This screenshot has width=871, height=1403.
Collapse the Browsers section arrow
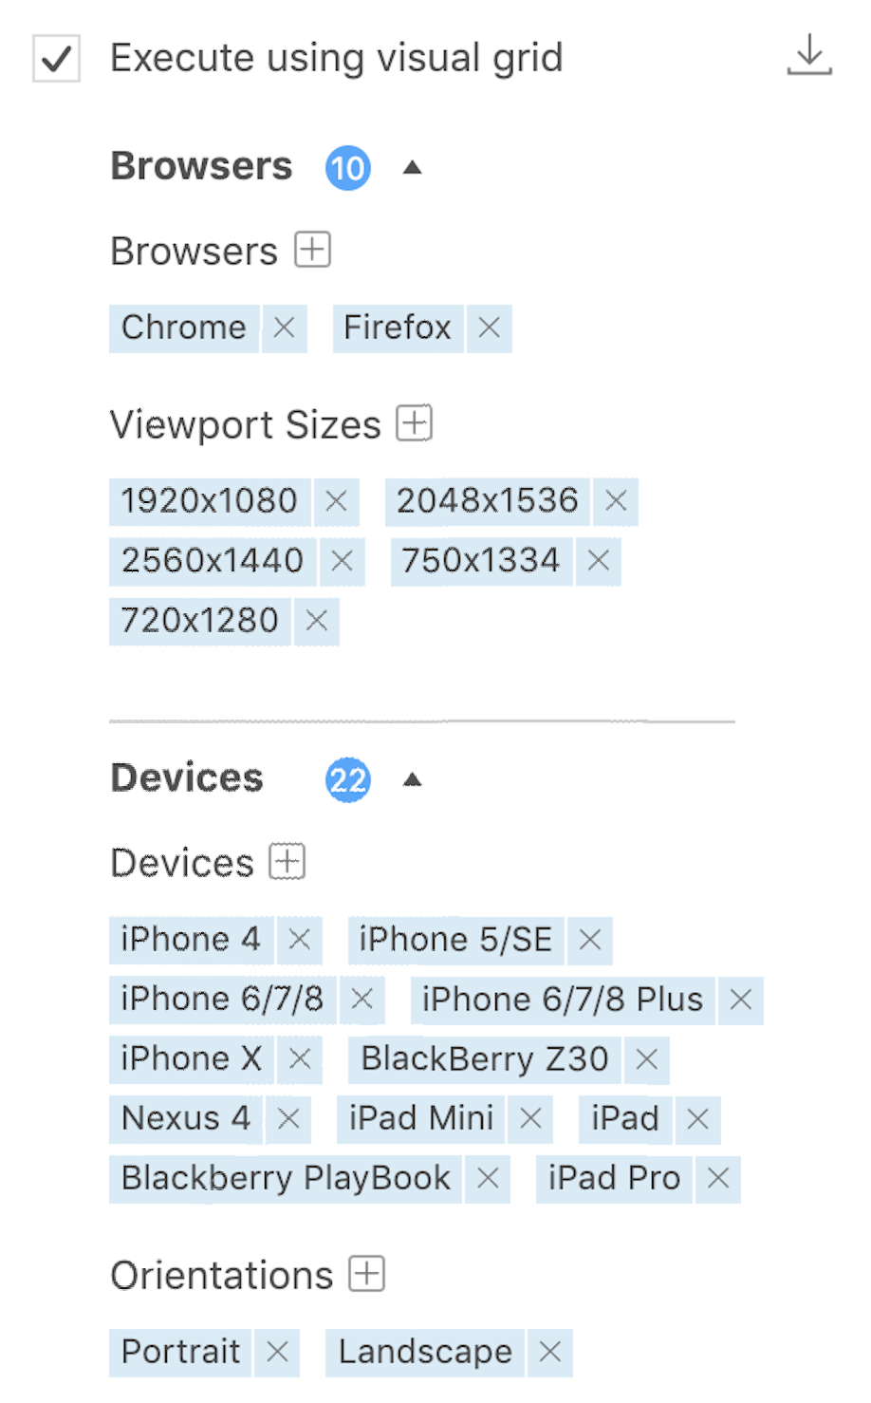point(412,168)
